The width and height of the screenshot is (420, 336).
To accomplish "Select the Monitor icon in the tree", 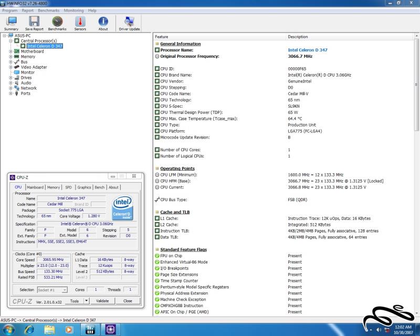I will (x=17, y=72).
